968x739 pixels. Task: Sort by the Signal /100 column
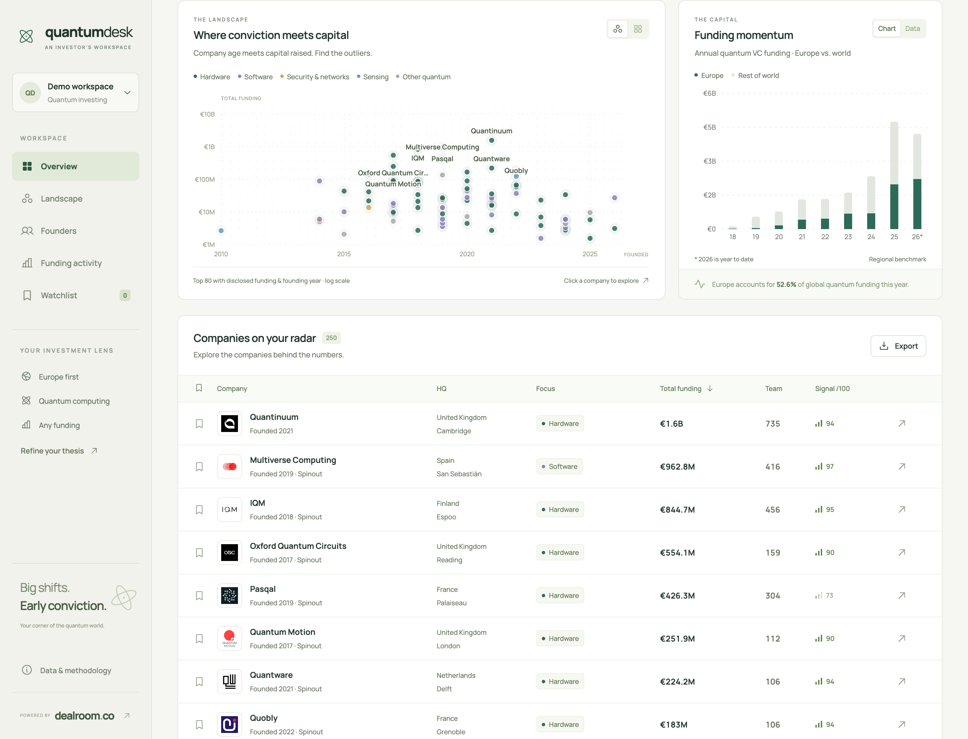pyautogui.click(x=832, y=388)
